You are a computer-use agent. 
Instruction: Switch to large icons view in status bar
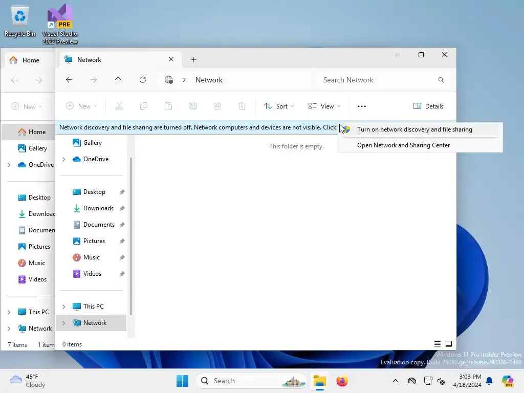click(449, 344)
